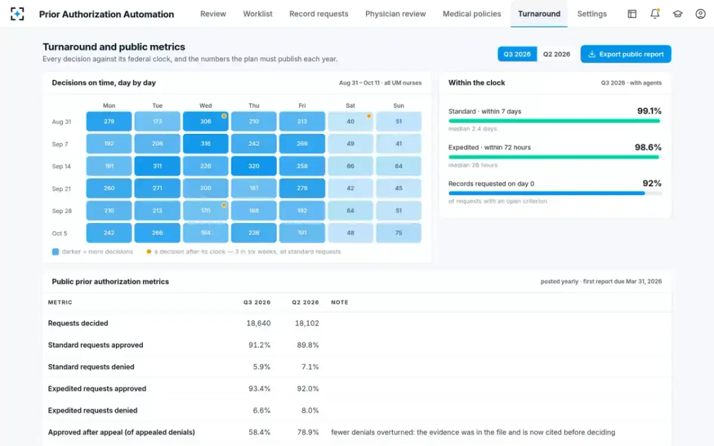Click Export public report button
714x446 pixels.
626,54
